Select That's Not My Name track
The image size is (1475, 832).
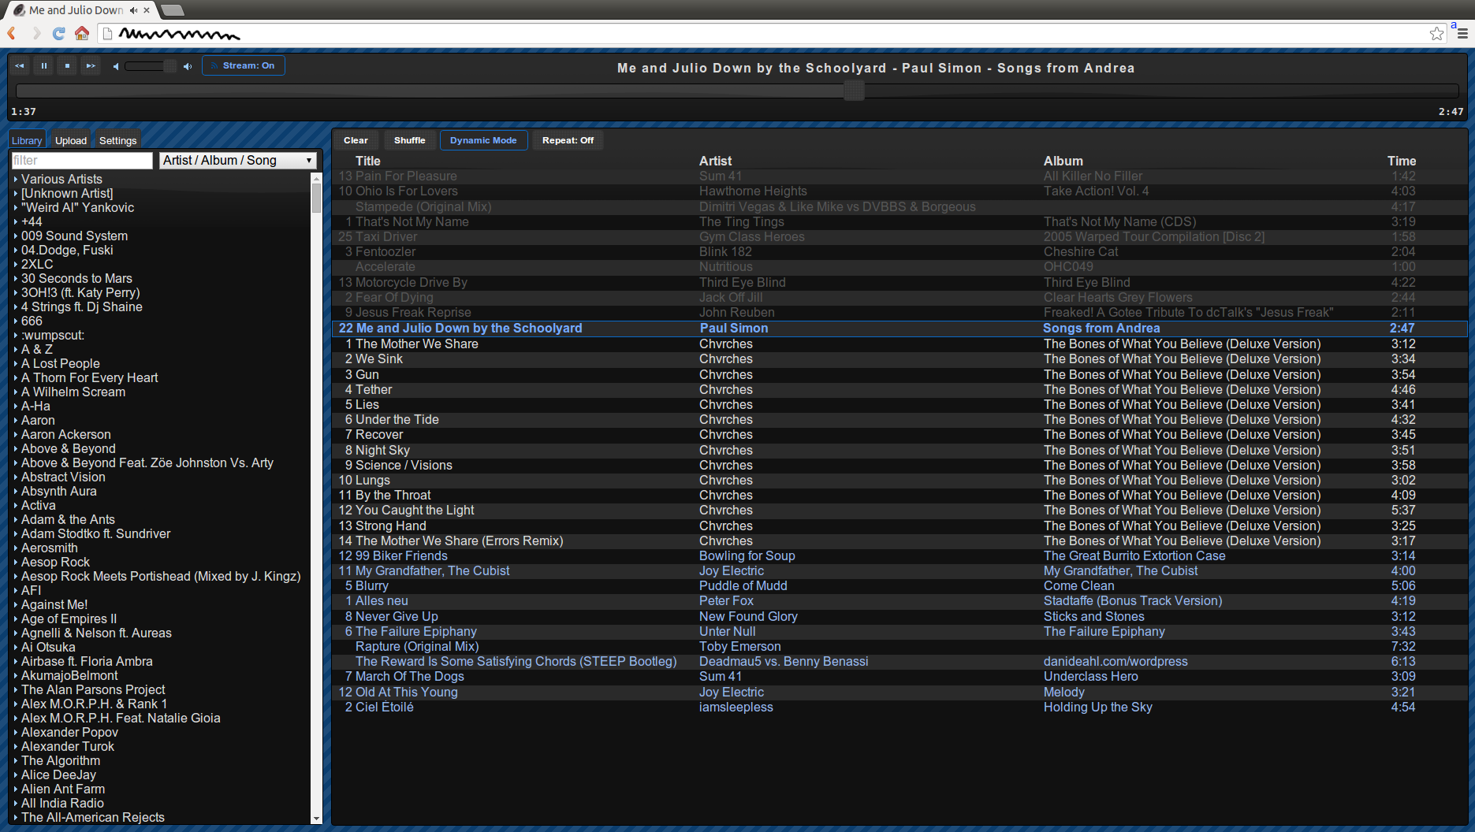point(900,221)
